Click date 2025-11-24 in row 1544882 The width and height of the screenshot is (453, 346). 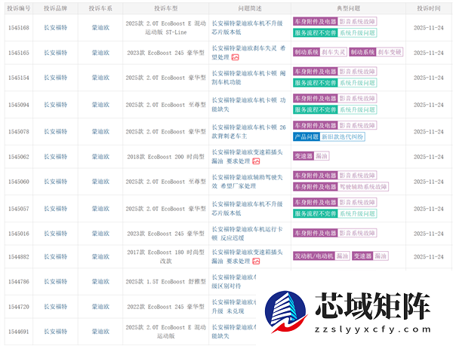429,256
